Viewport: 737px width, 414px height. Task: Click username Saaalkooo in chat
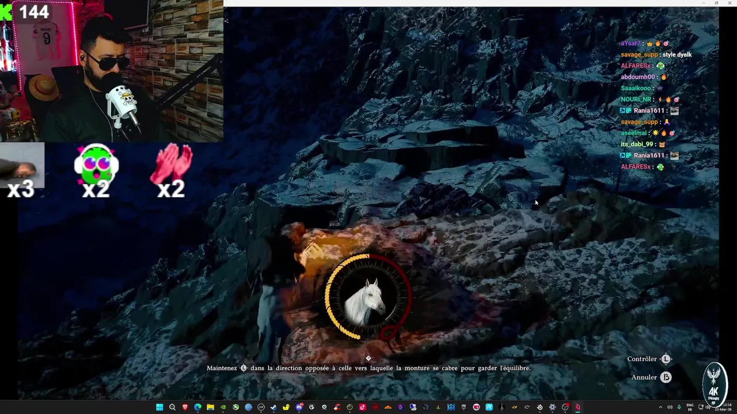coord(636,88)
